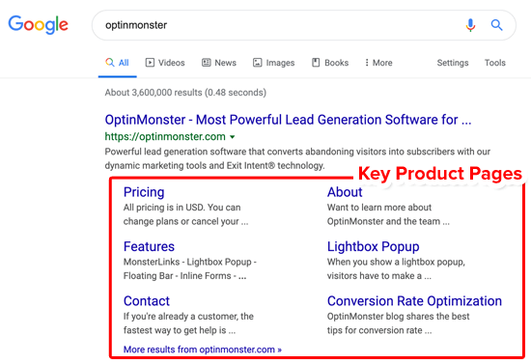Click the If you're already a customer snippet
Screen dimensions: 531x364
point(188,323)
